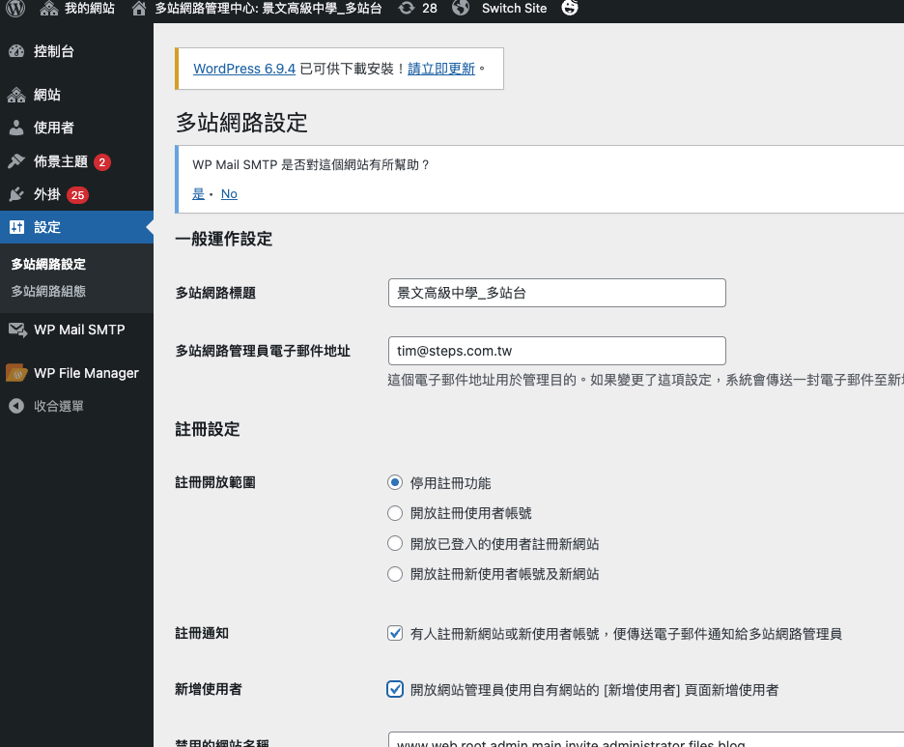The width and height of the screenshot is (904, 747).
Task: Click the 多站網路標題 field label
Action: 215,293
